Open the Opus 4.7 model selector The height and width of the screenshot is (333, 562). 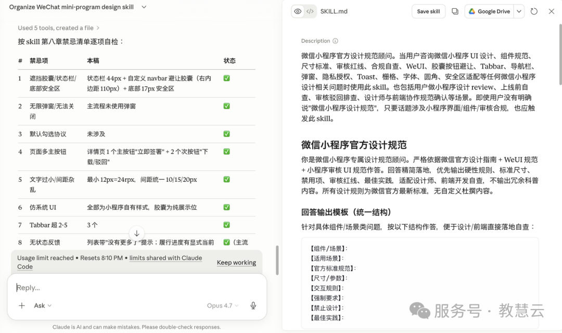[x=222, y=305]
